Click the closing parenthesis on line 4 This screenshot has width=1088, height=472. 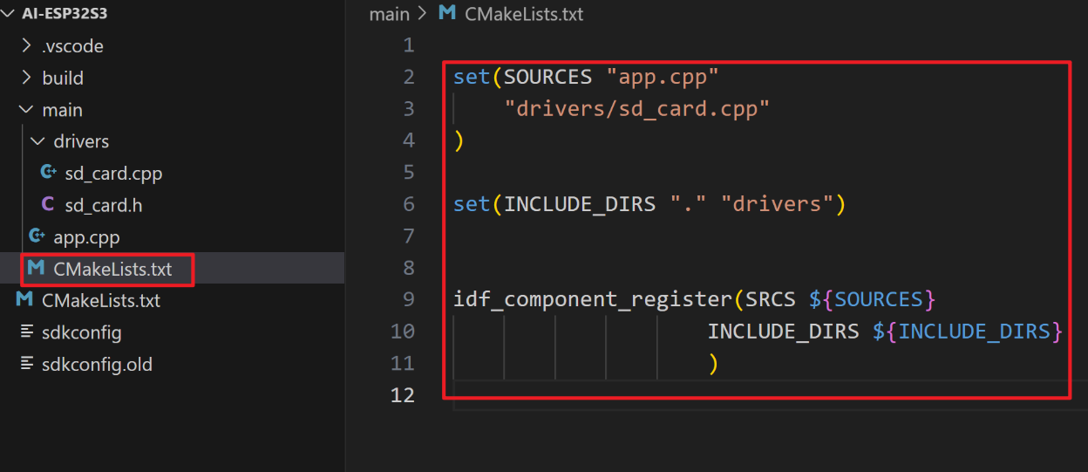(x=459, y=140)
